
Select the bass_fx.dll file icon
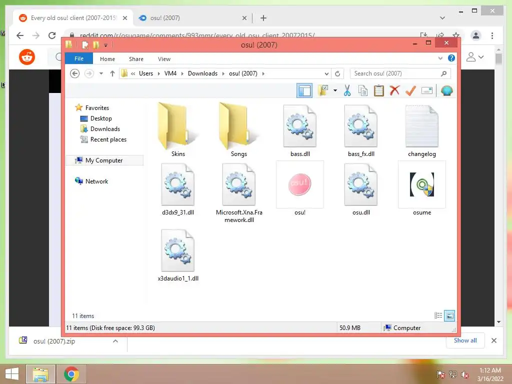361,126
